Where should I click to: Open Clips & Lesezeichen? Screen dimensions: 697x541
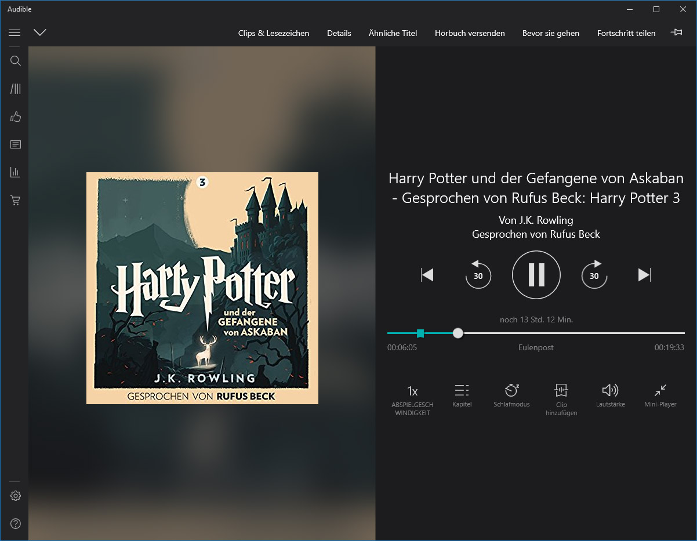click(x=274, y=33)
